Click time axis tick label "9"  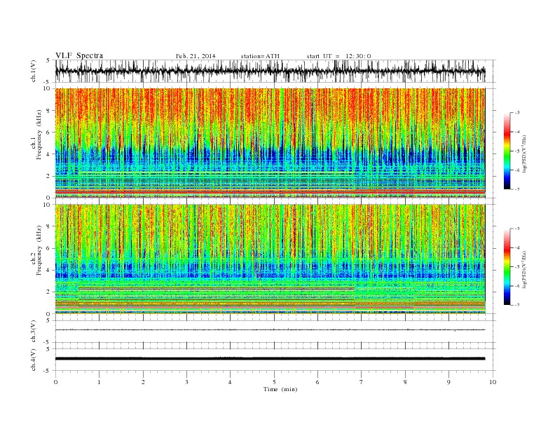coord(448,382)
